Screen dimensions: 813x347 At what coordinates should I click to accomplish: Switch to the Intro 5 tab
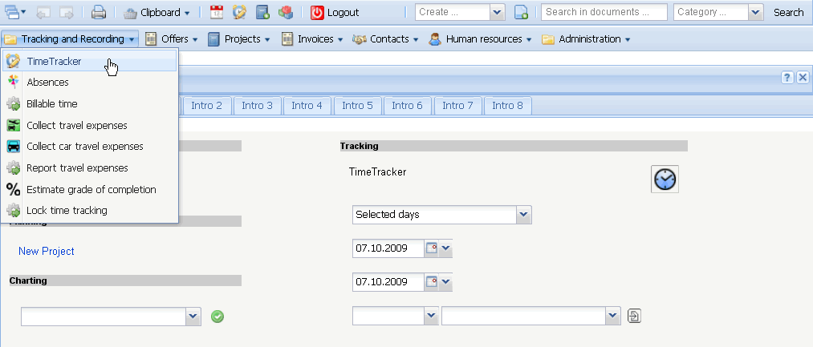357,106
